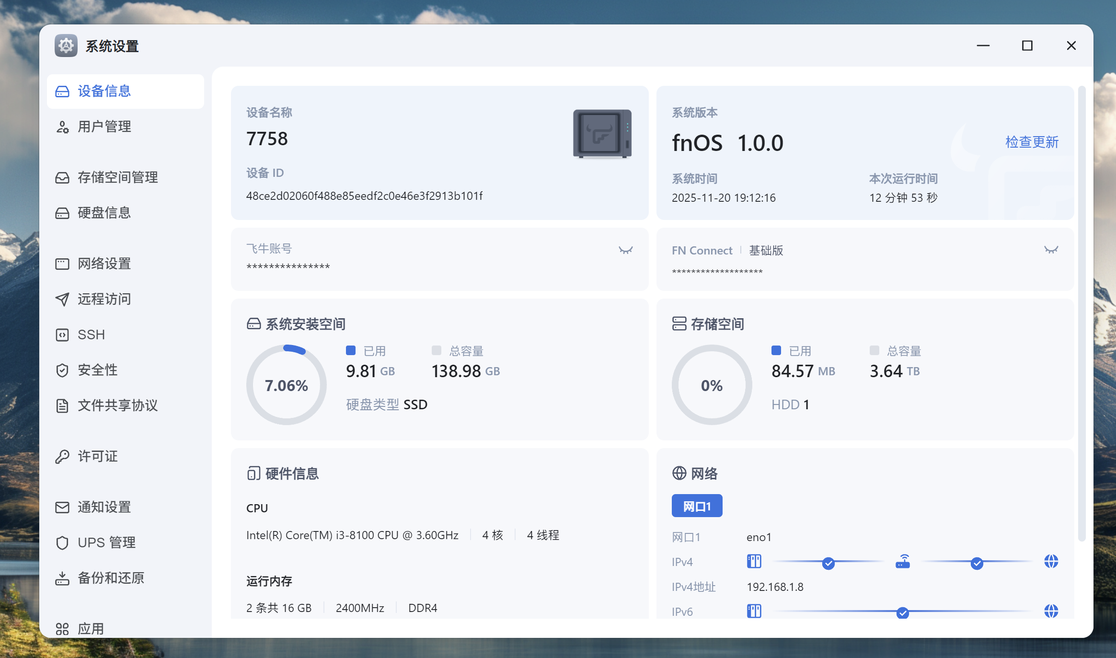Screen dimensions: 1116x658
Task: Open user management via its person icon
Action: pos(62,127)
